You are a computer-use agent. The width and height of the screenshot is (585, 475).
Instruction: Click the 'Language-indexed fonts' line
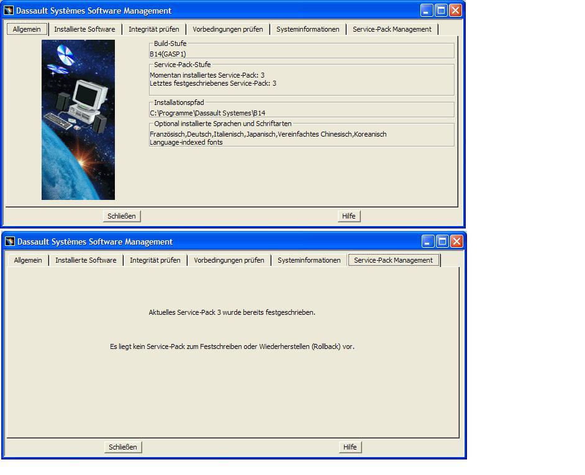(186, 142)
